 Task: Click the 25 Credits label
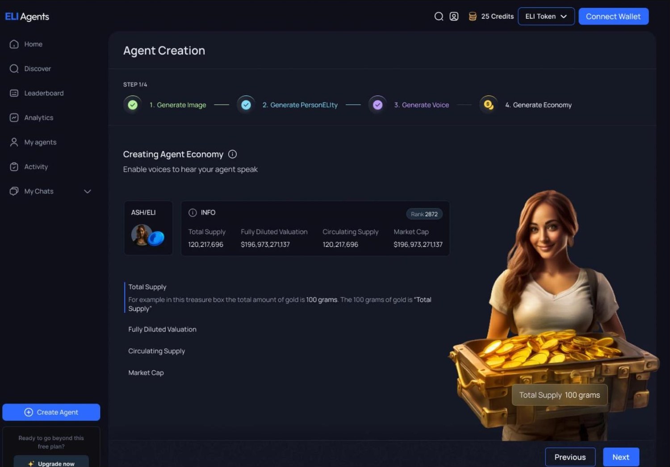click(x=498, y=17)
